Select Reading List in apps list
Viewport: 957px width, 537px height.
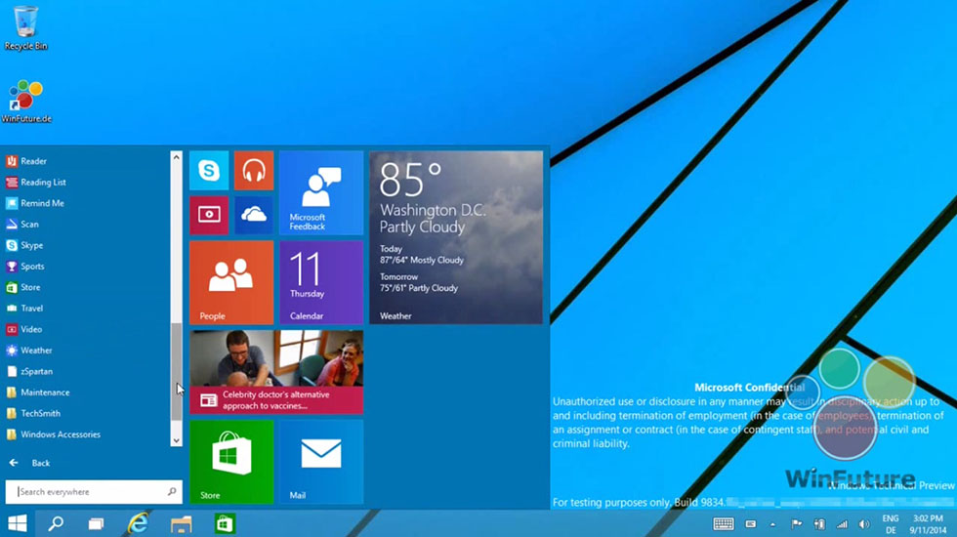click(x=43, y=183)
